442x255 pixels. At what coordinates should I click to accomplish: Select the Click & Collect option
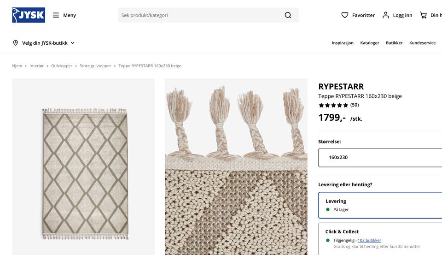[x=380, y=239]
